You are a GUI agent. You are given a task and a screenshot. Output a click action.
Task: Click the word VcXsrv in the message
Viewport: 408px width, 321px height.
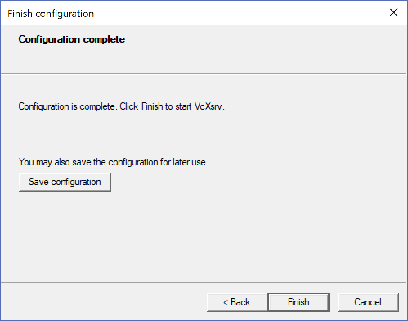[209, 106]
